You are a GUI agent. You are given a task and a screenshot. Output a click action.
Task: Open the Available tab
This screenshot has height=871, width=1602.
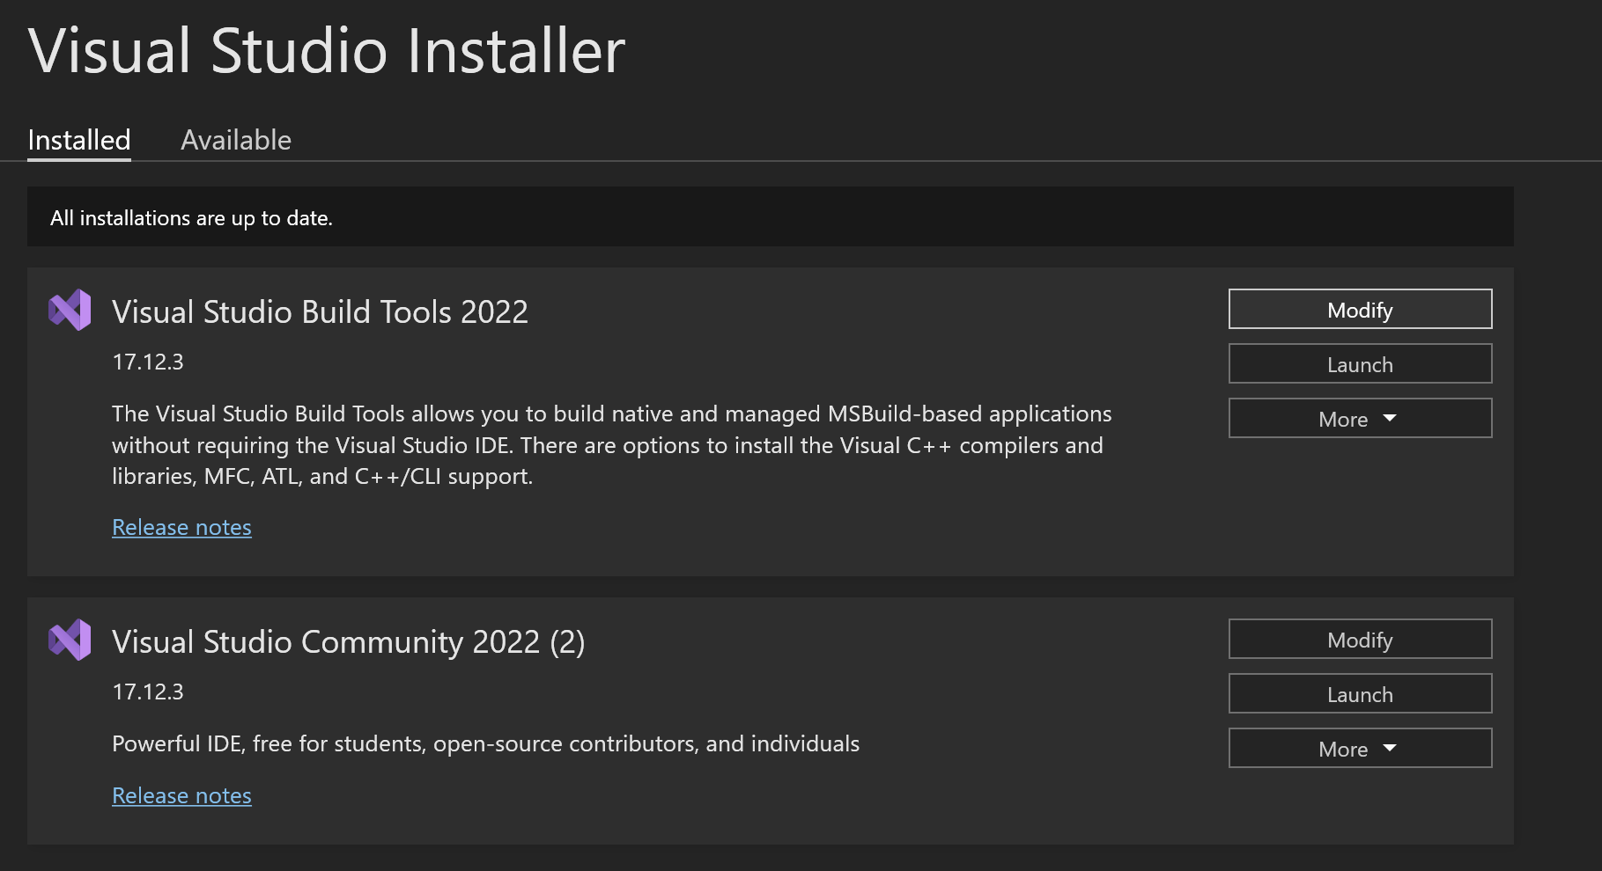236,140
